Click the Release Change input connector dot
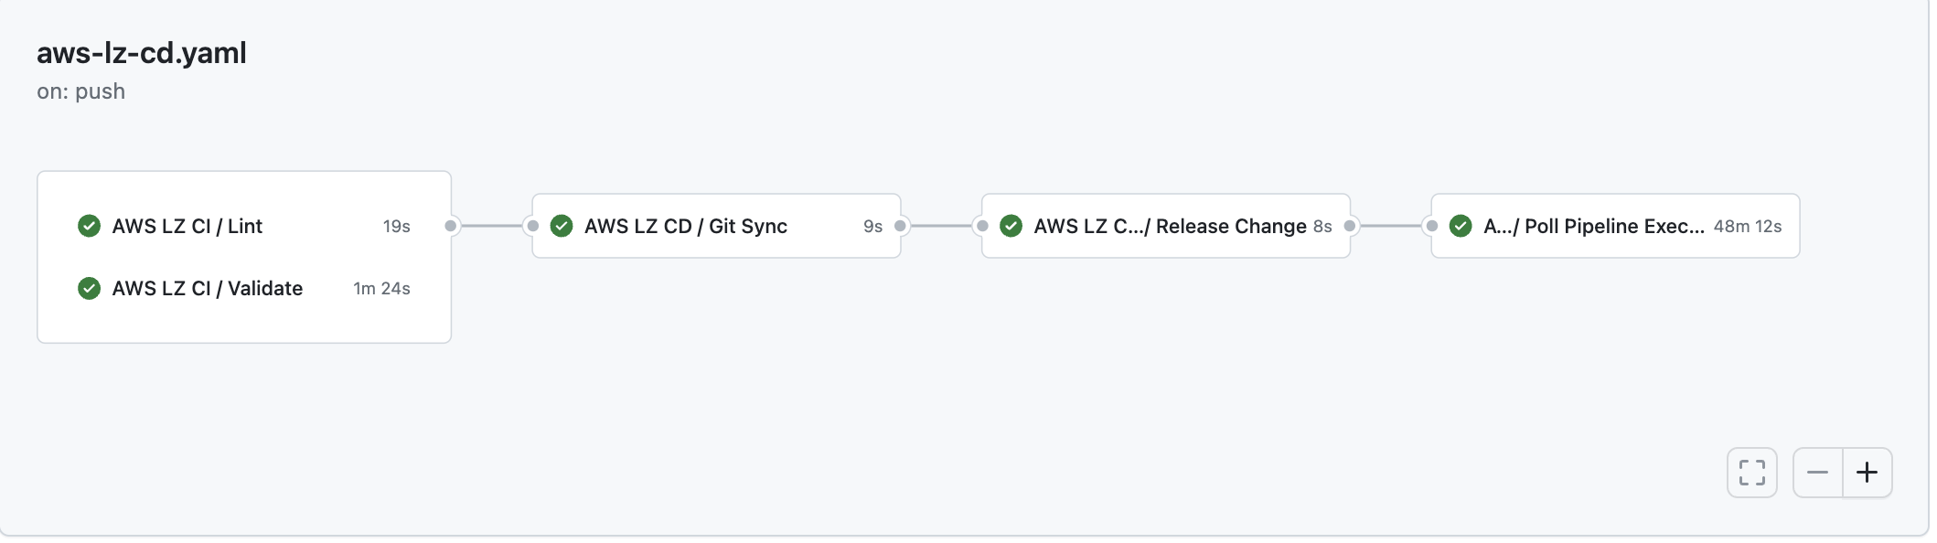This screenshot has width=1937, height=543. coord(982,226)
